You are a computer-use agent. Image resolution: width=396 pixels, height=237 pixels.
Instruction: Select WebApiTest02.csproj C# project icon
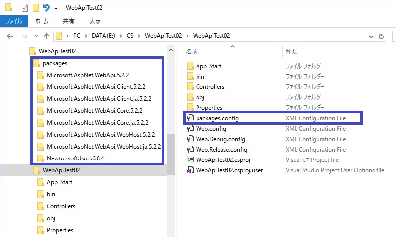pos(190,159)
